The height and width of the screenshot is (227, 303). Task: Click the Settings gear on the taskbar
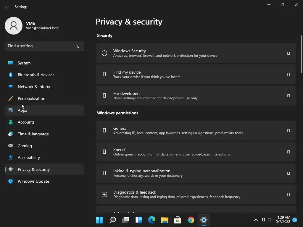click(204, 220)
